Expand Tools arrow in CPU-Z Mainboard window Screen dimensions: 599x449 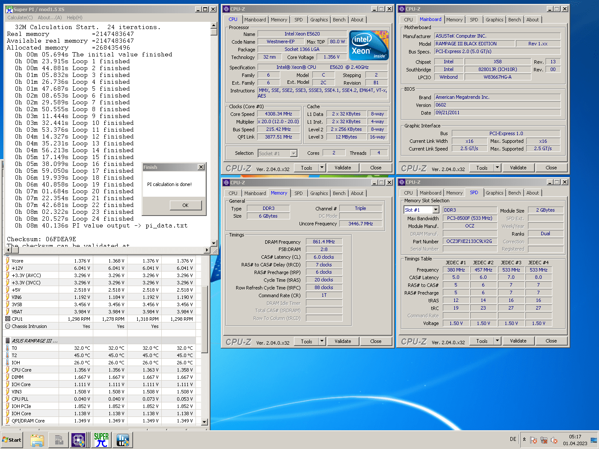(498, 168)
